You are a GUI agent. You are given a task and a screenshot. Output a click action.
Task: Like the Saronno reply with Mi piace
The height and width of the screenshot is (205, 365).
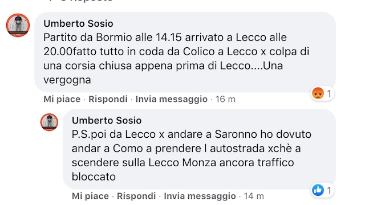click(90, 196)
